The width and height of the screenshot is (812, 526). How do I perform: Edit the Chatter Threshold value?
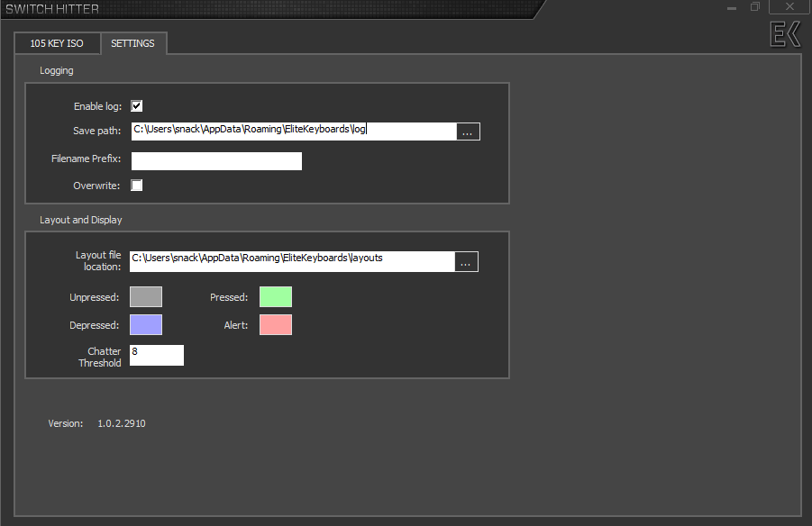(x=157, y=355)
